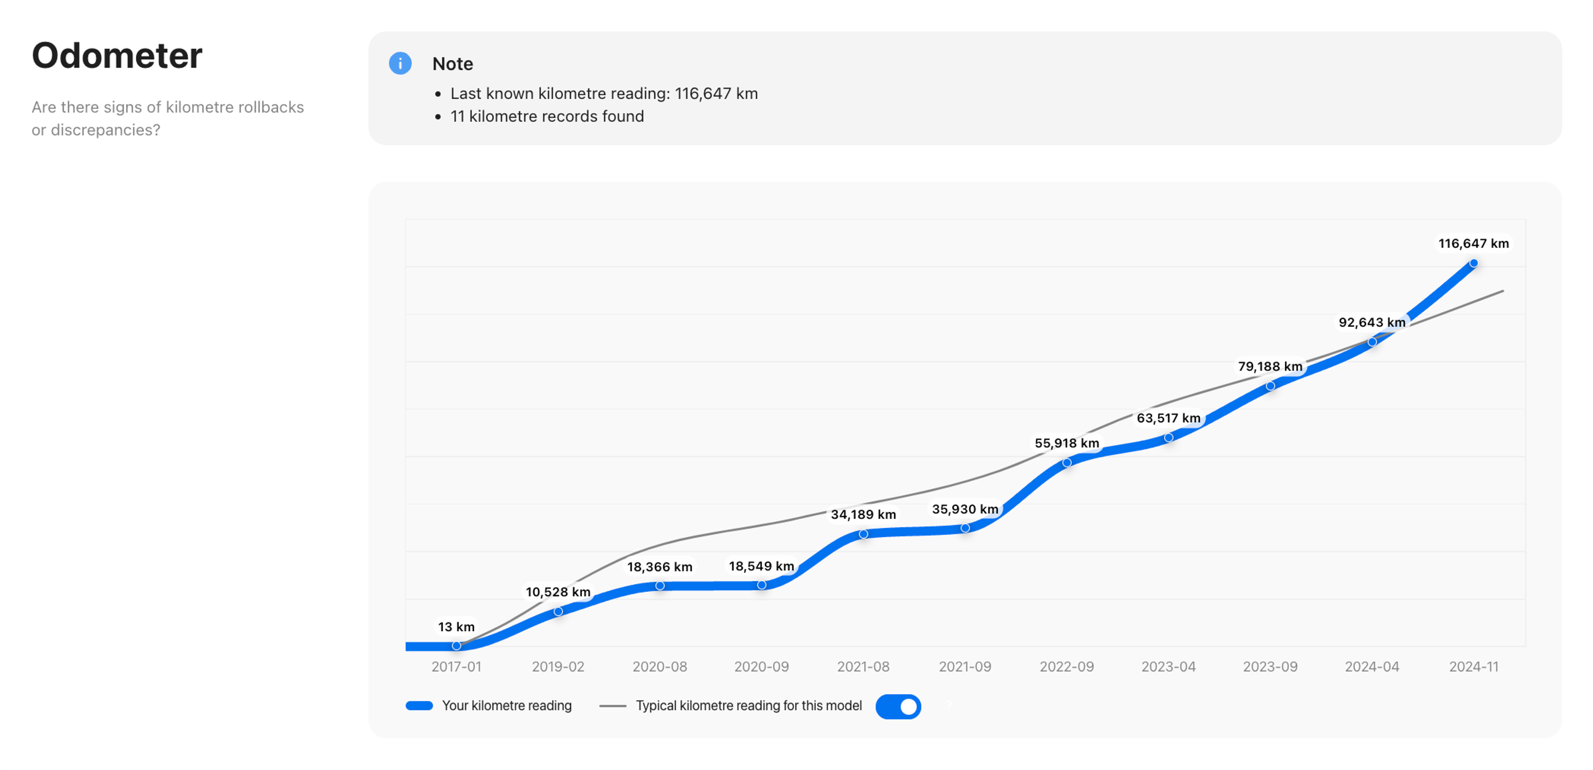The height and width of the screenshot is (770, 1593).
Task: Click the 92,643 km data point
Action: click(x=1372, y=342)
